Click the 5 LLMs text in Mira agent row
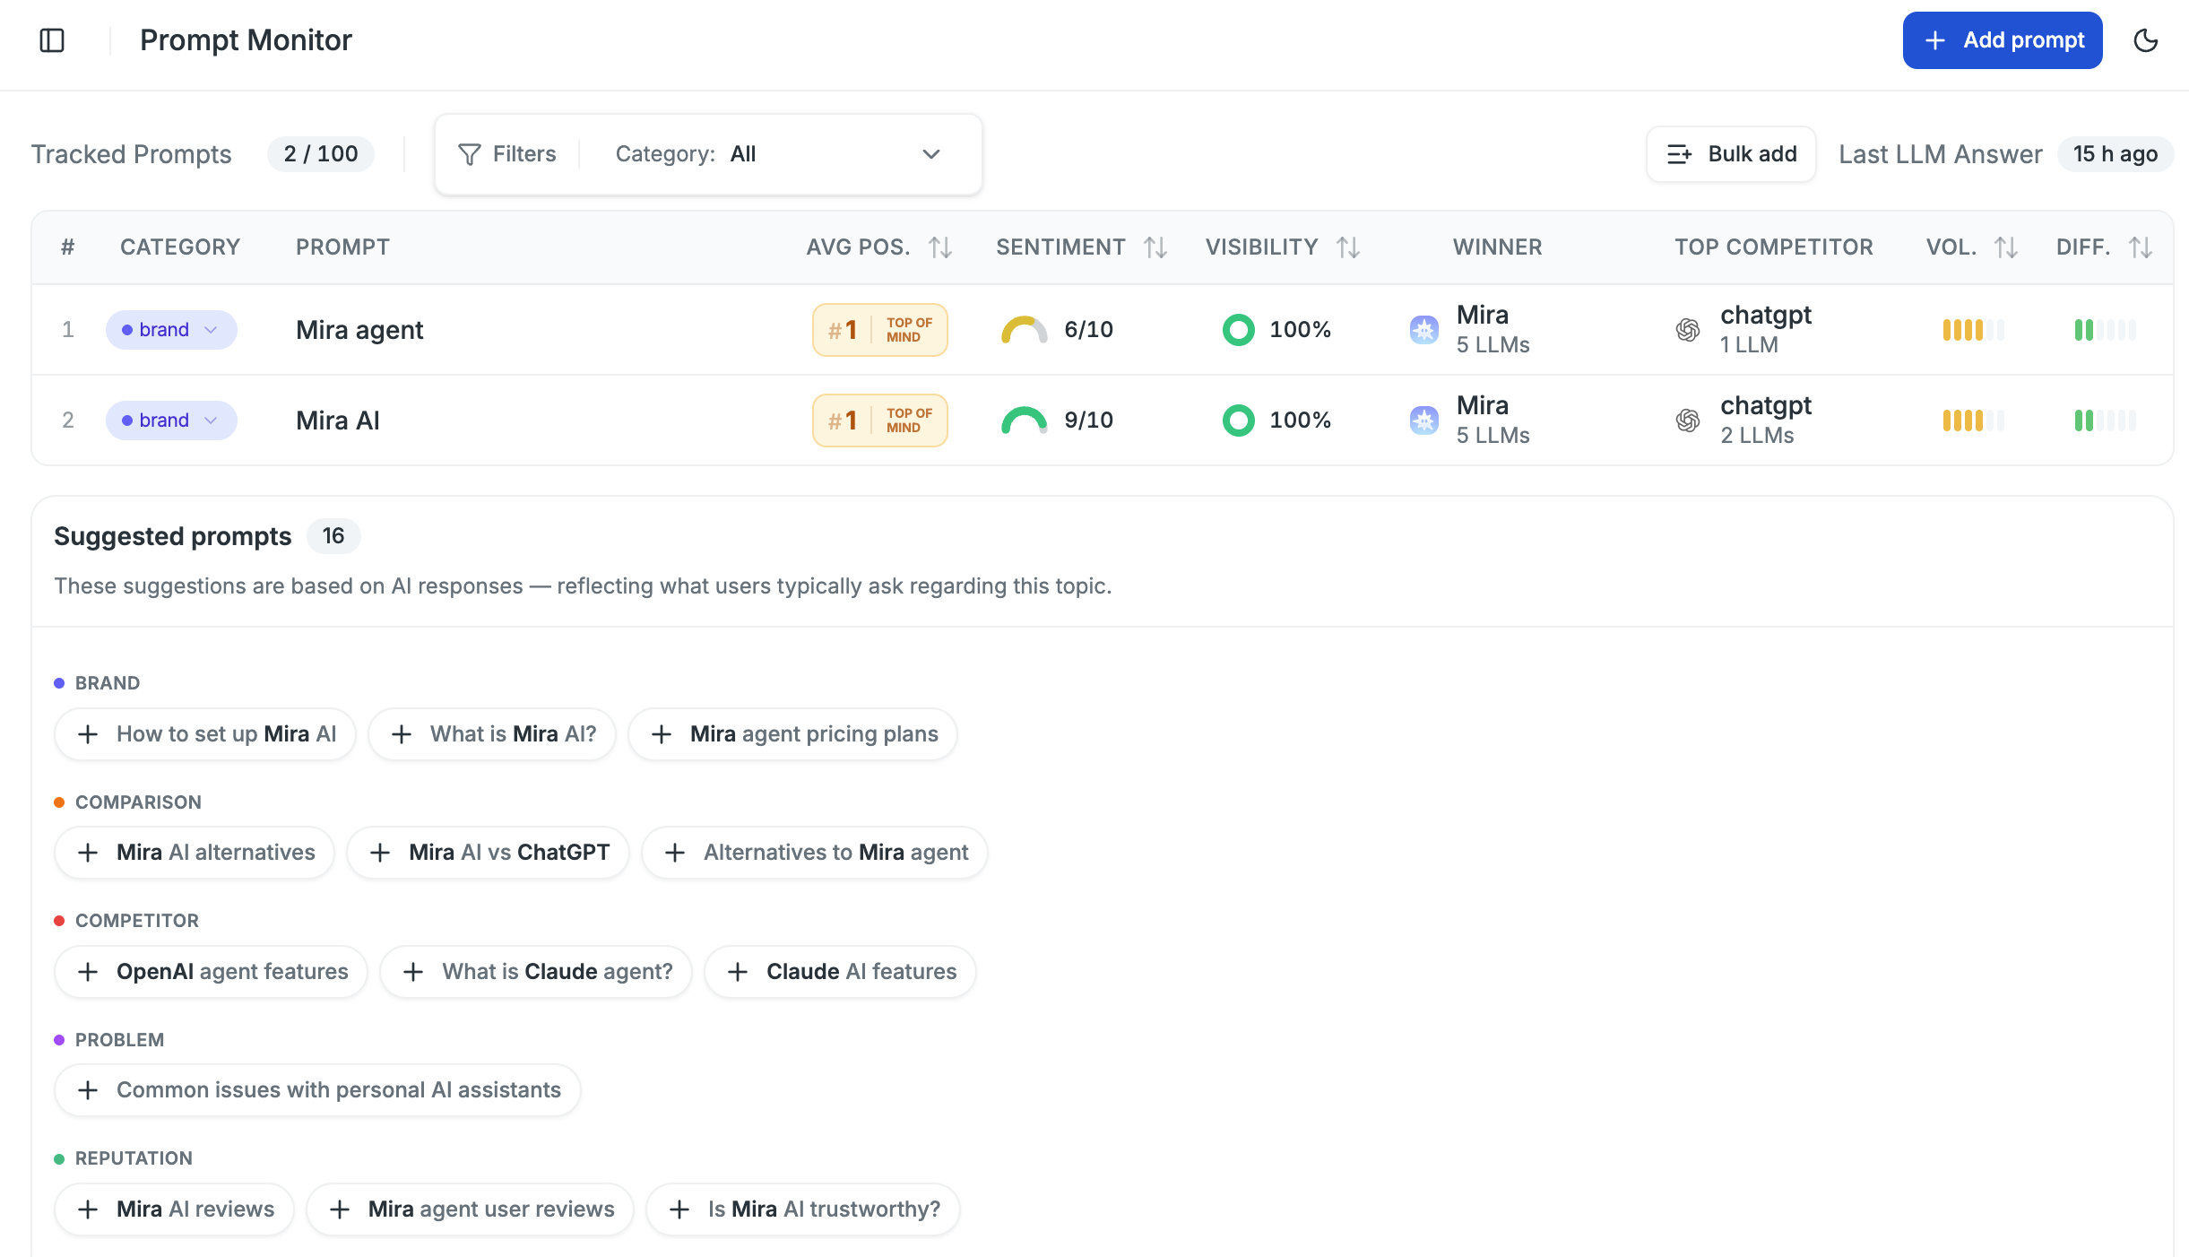The width and height of the screenshot is (2189, 1257). tap(1493, 345)
